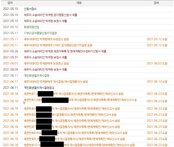The height and width of the screenshot is (147, 174).
Task: Click the date 2021.06.09
Action: point(11,69)
